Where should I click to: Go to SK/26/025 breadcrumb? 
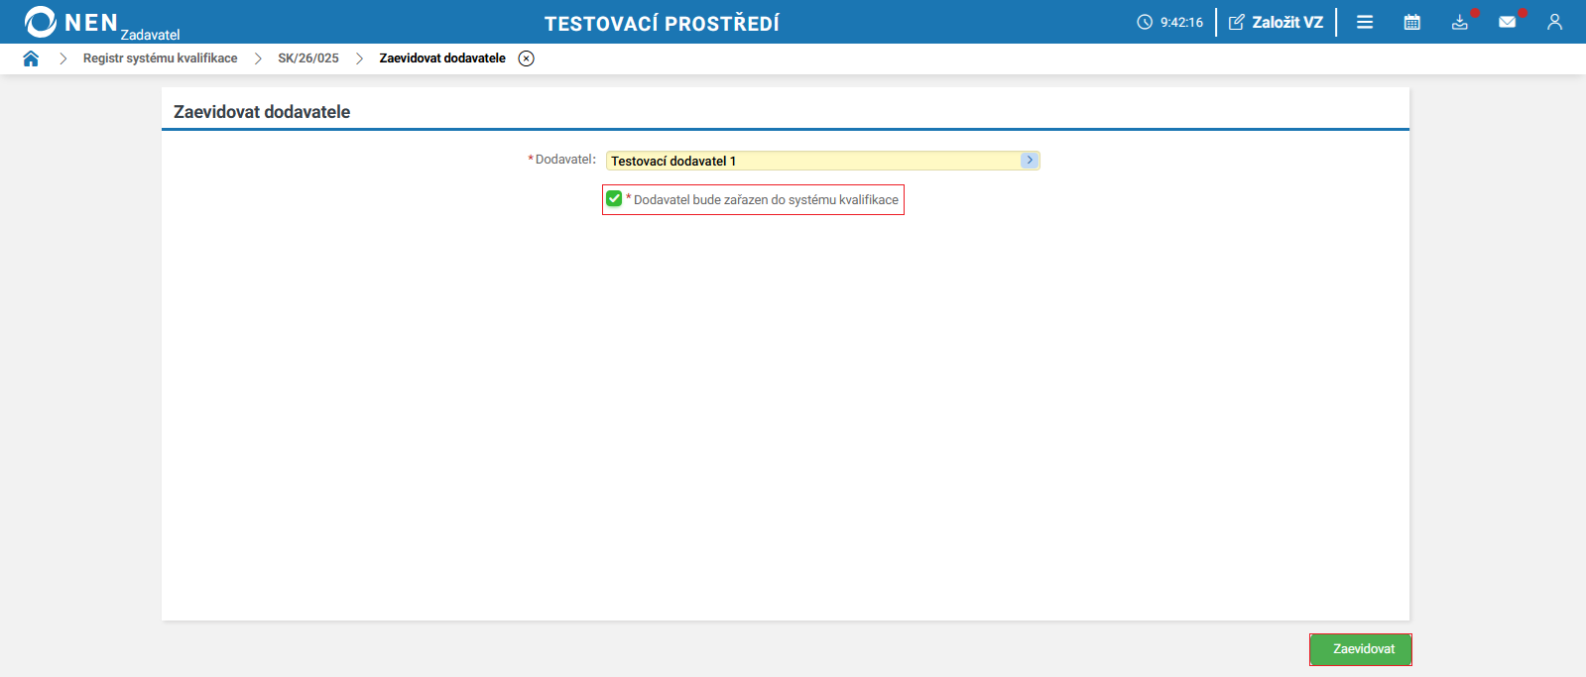tap(308, 58)
